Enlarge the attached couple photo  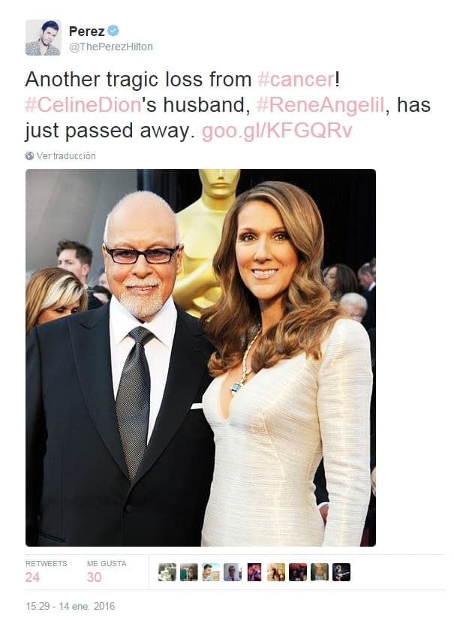[x=201, y=357]
